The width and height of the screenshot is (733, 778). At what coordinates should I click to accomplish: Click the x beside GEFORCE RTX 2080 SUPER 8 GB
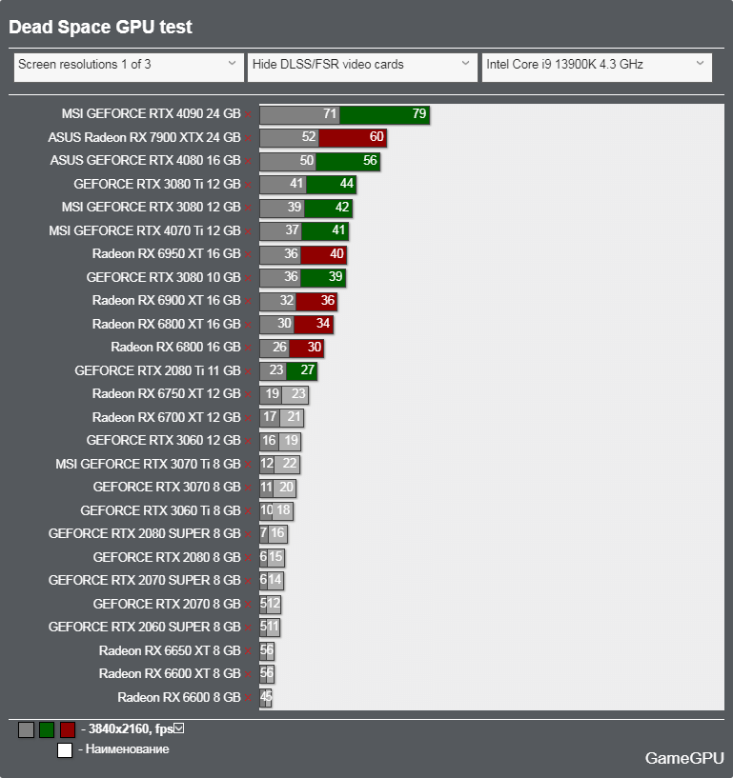coord(248,534)
